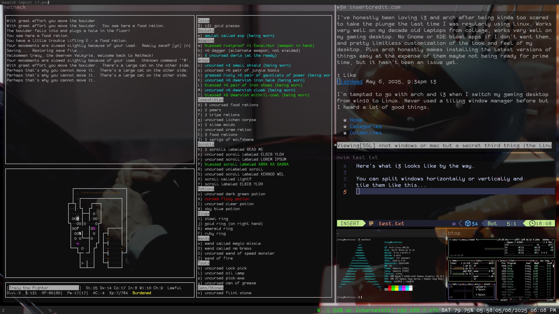
Task: Switch to workspace 2 in i3bar
Action: click(3, 311)
